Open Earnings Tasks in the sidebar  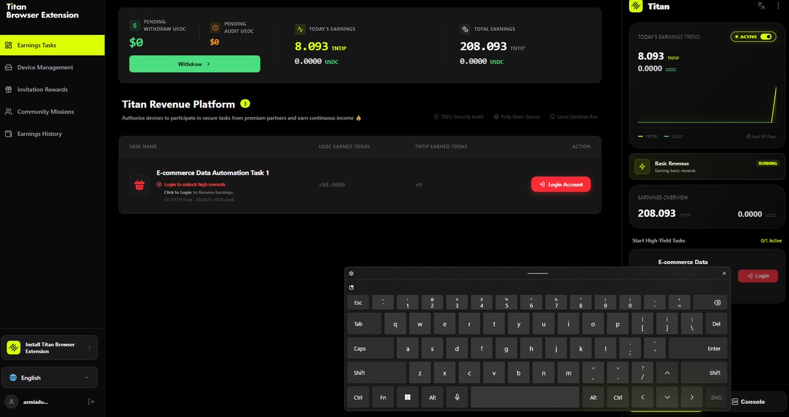tap(53, 45)
